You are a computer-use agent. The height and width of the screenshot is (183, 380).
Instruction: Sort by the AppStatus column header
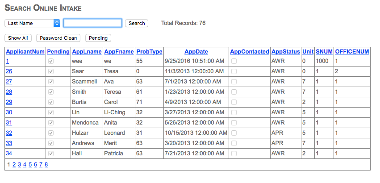coord(286,52)
